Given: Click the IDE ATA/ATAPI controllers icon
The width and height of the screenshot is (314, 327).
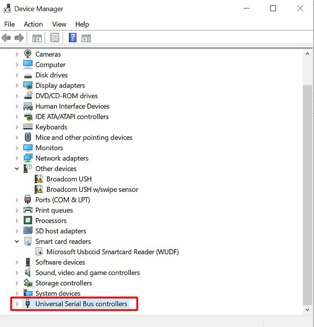Looking at the screenshot, I should pos(28,116).
